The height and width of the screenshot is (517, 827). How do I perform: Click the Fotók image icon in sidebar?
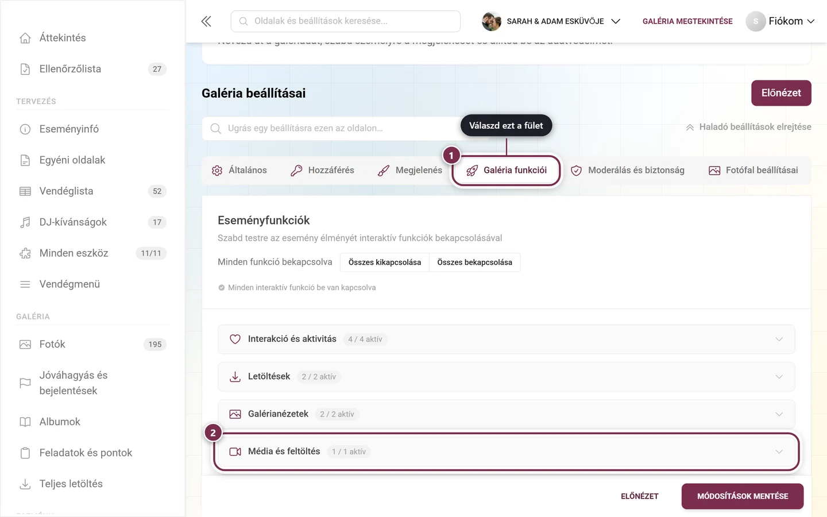[25, 345]
